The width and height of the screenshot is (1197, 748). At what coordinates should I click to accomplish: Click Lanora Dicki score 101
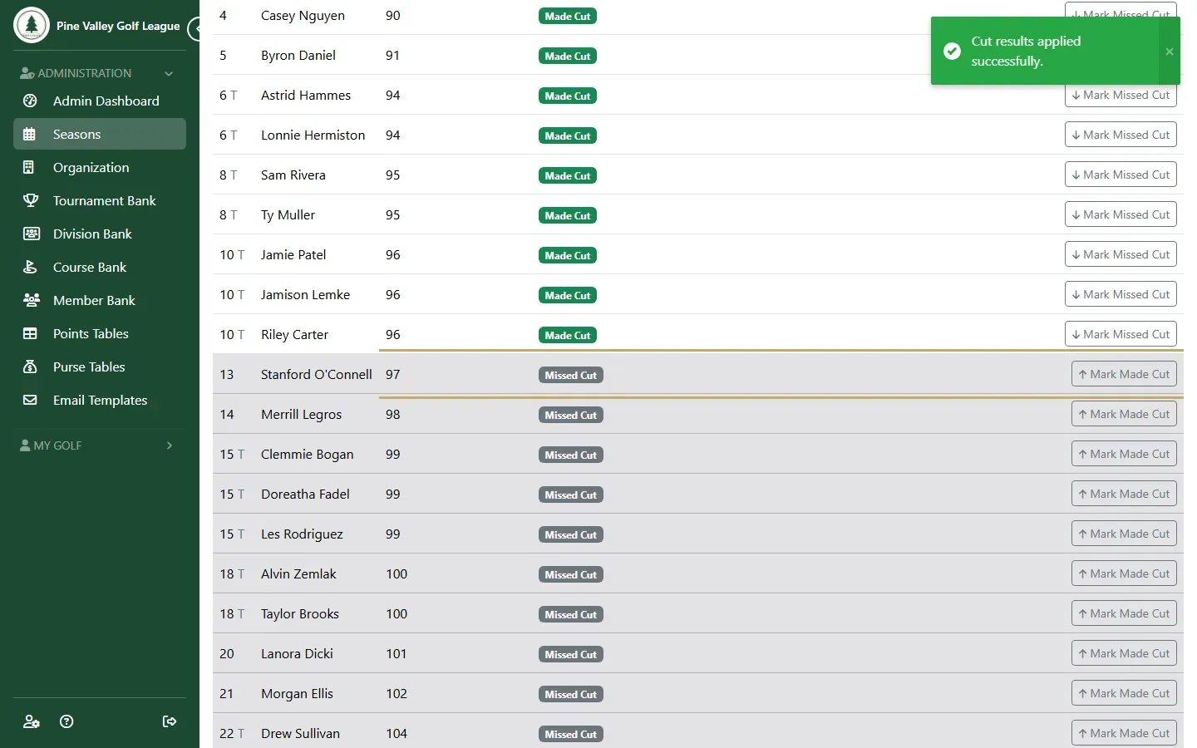pos(397,654)
